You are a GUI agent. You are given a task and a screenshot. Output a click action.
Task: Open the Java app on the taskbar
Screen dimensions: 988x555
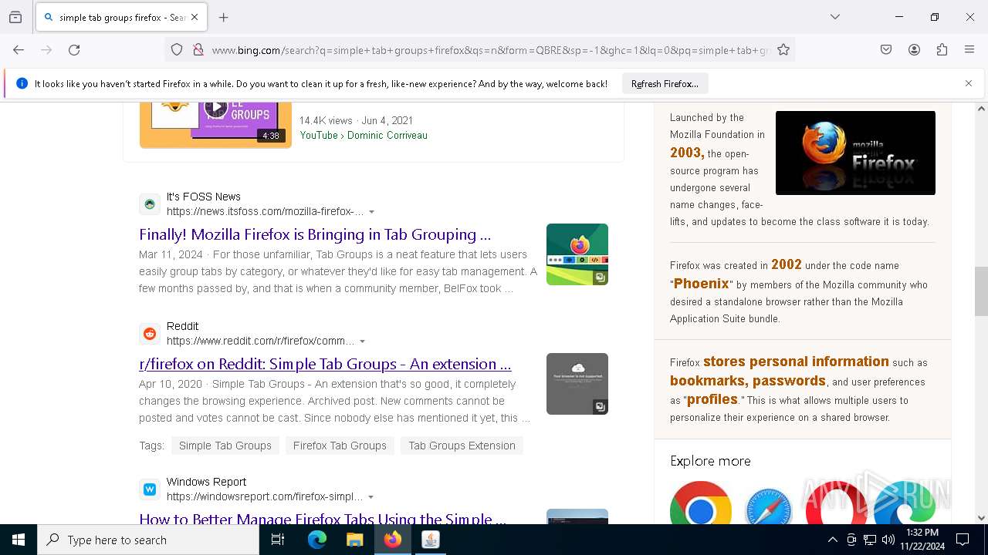coord(431,540)
